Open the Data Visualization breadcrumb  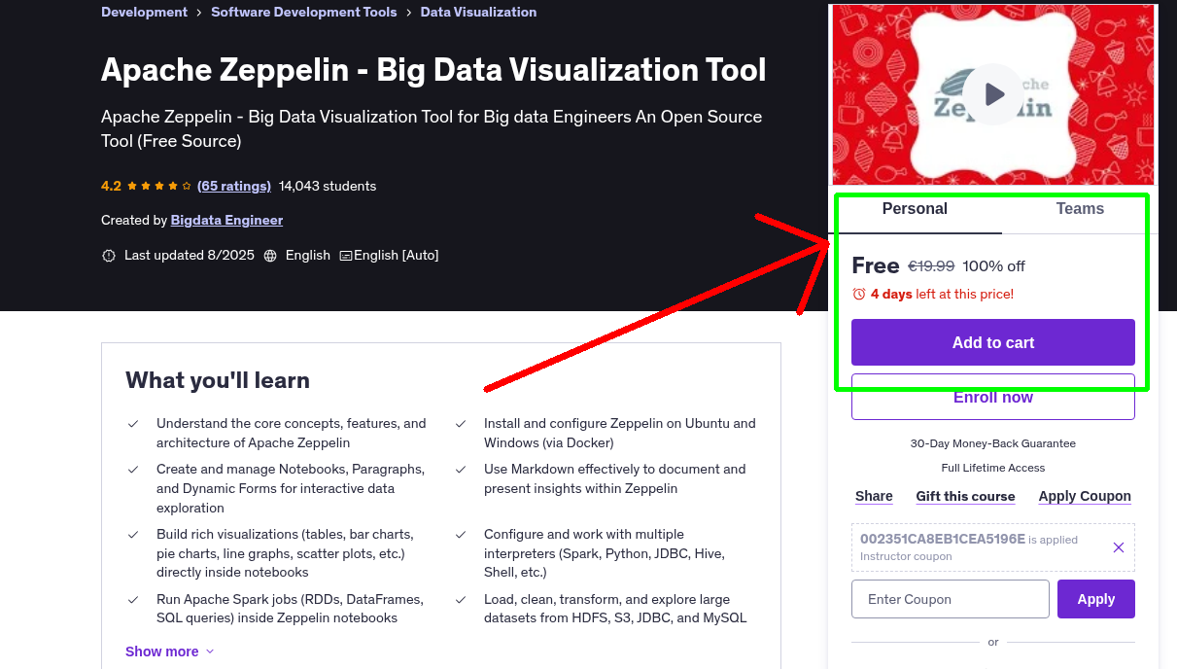[x=478, y=12]
